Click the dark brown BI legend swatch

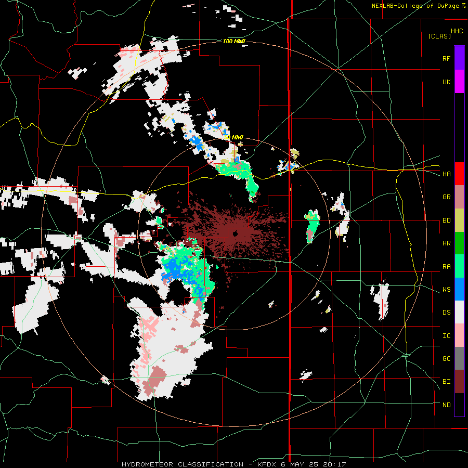click(459, 382)
